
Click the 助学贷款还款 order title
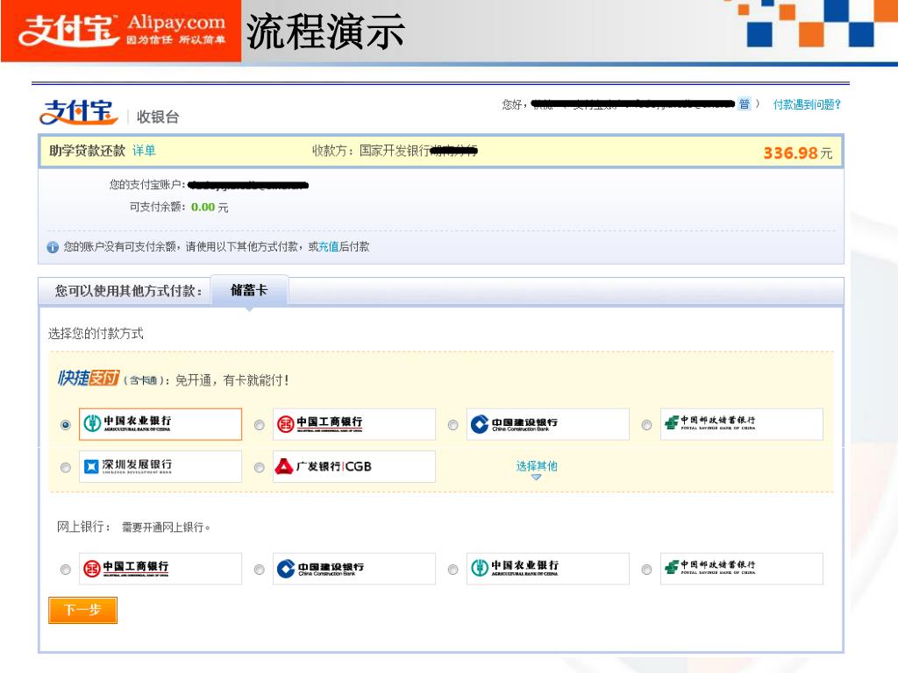click(x=87, y=151)
